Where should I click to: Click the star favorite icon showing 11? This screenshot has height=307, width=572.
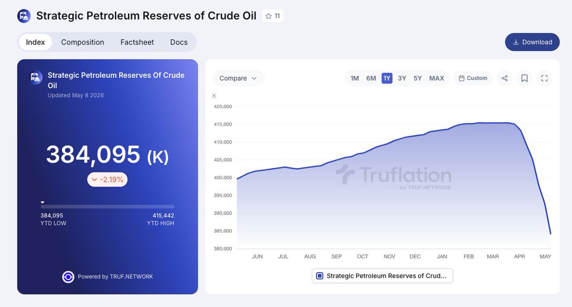(273, 16)
